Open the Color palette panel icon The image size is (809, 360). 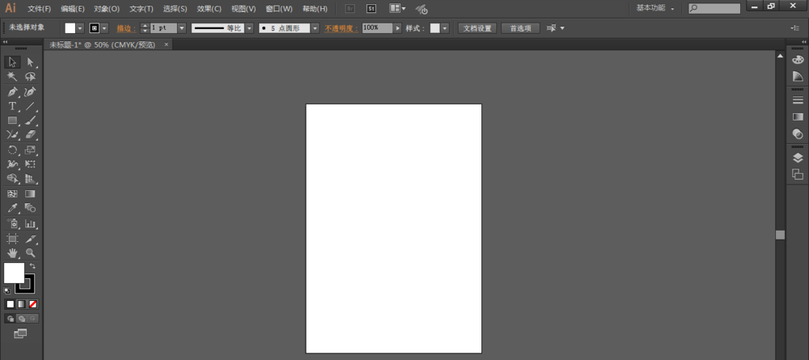798,60
